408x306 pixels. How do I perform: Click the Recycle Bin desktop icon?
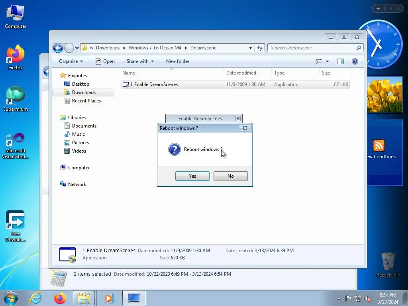388,265
